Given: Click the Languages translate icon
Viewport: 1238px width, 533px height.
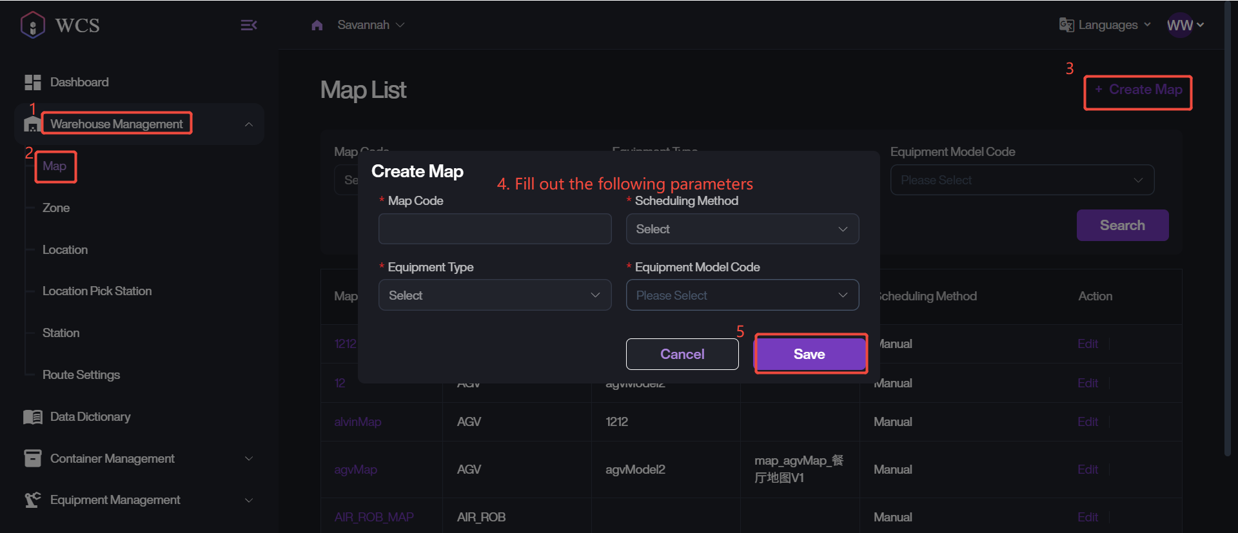Looking at the screenshot, I should (x=1066, y=25).
